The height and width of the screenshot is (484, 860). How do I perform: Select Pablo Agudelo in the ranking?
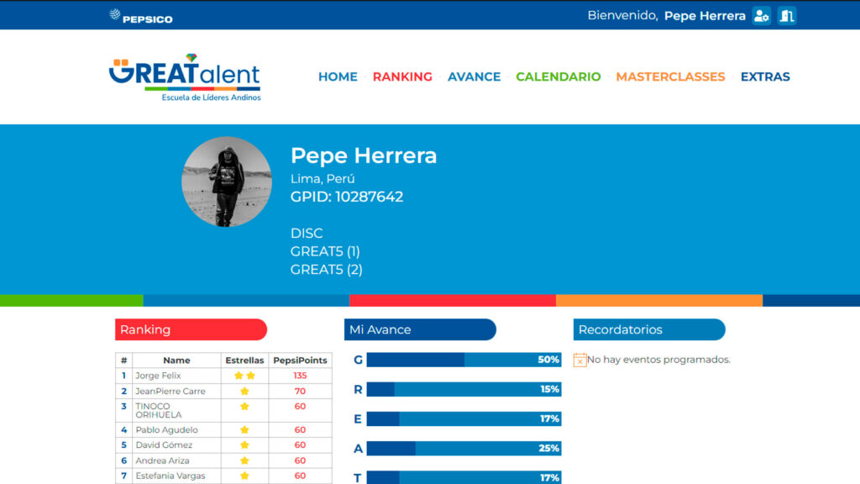[167, 429]
